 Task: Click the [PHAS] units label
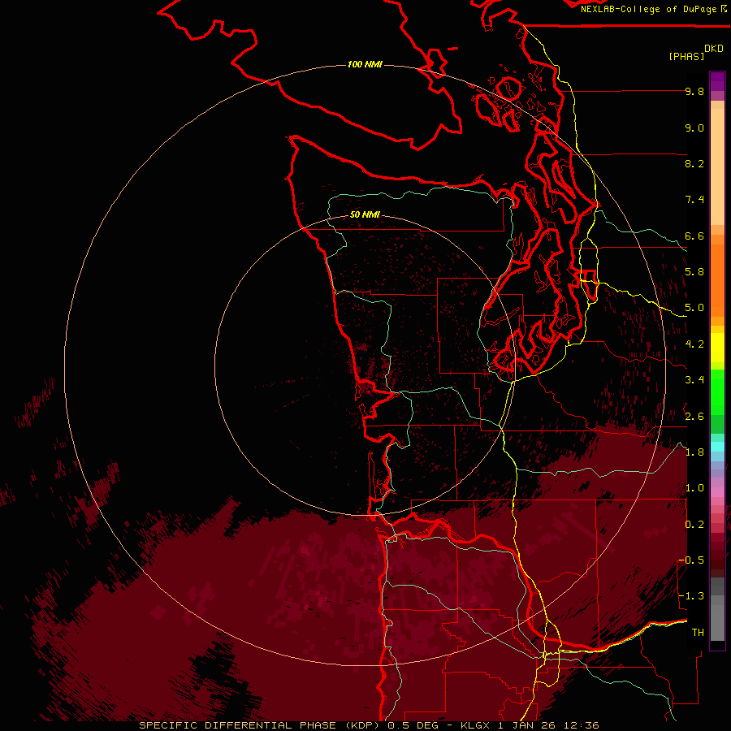point(686,56)
